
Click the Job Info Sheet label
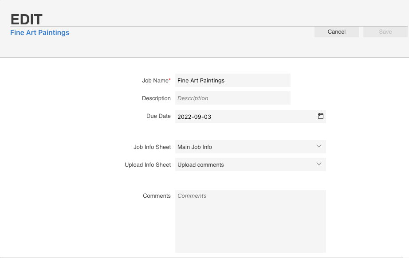pos(152,147)
